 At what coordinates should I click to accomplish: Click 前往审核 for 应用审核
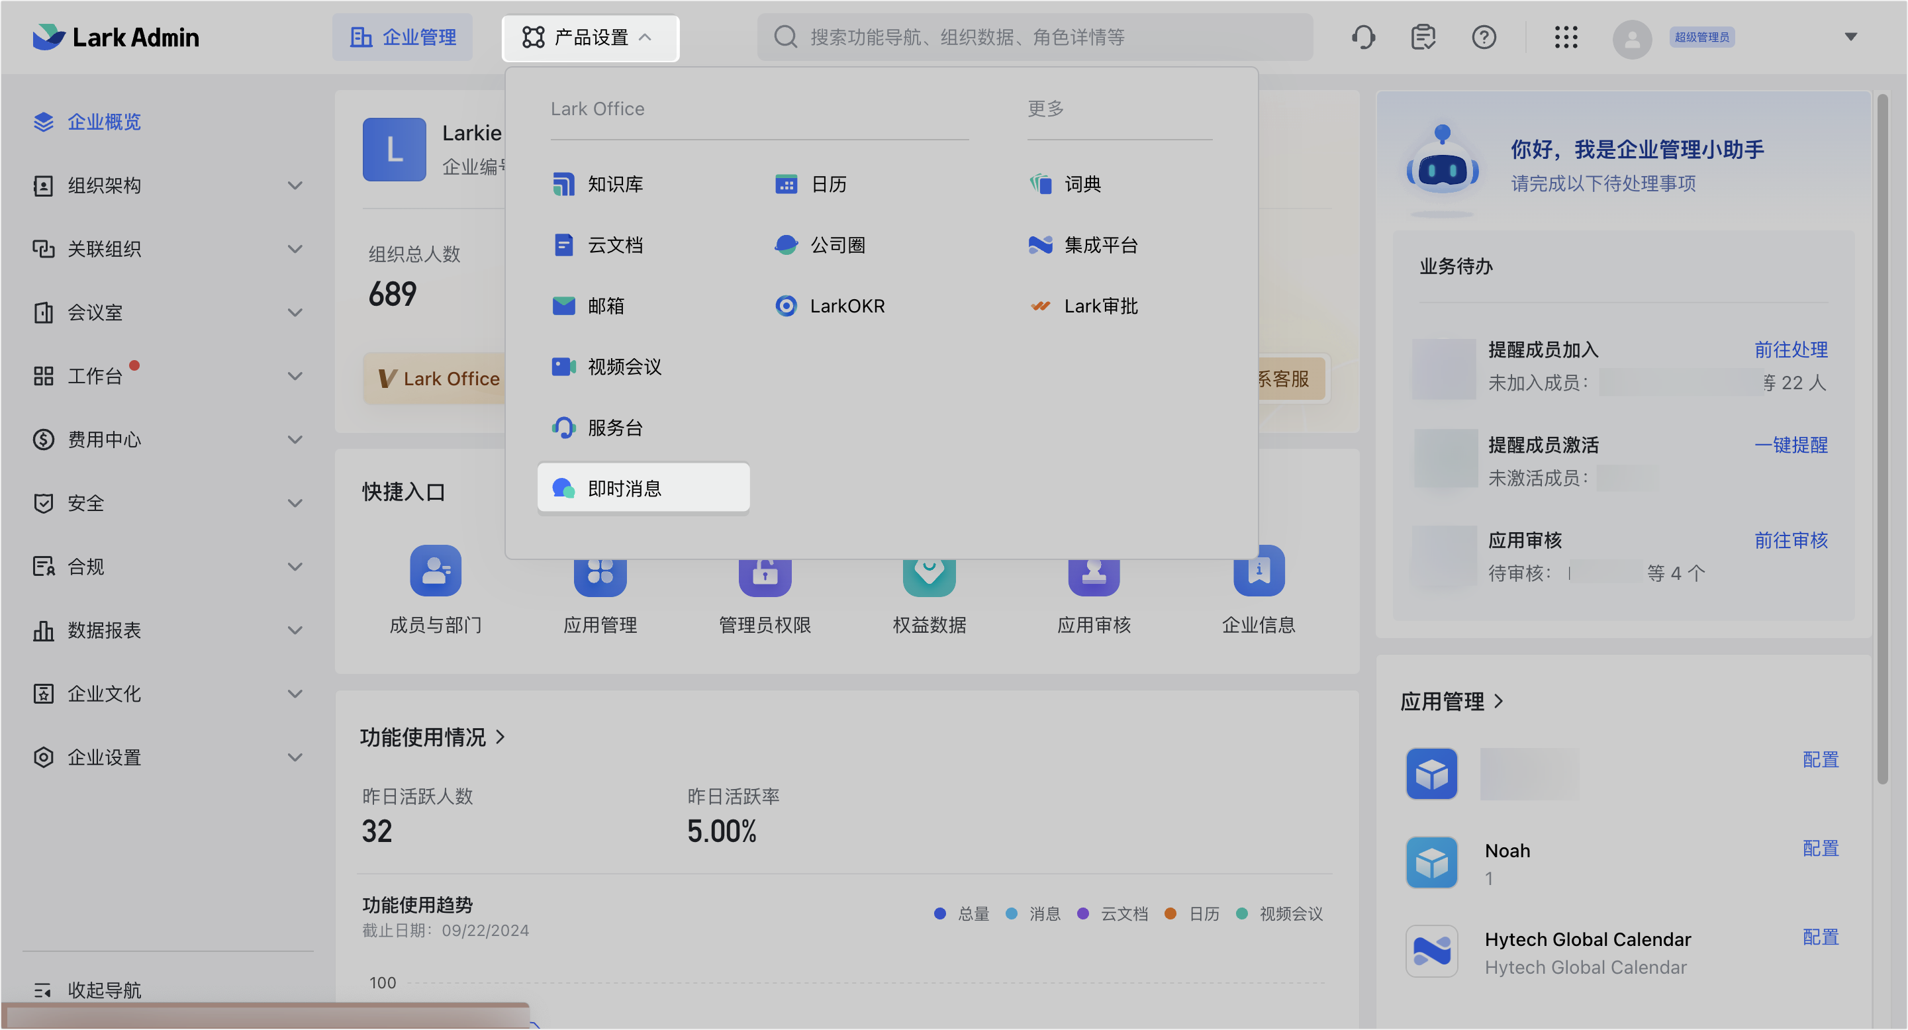(x=1790, y=541)
